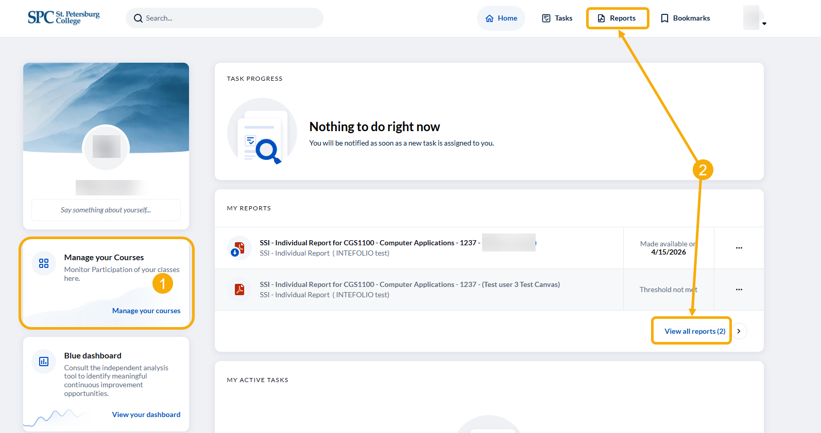Click the PDF download icon of first report
Screen dimensions: 821x433
click(x=239, y=248)
